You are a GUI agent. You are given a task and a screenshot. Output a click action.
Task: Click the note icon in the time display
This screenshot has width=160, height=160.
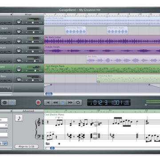91,104
